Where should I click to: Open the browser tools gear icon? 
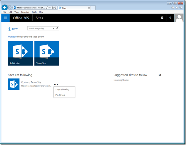(x=181, y=8)
